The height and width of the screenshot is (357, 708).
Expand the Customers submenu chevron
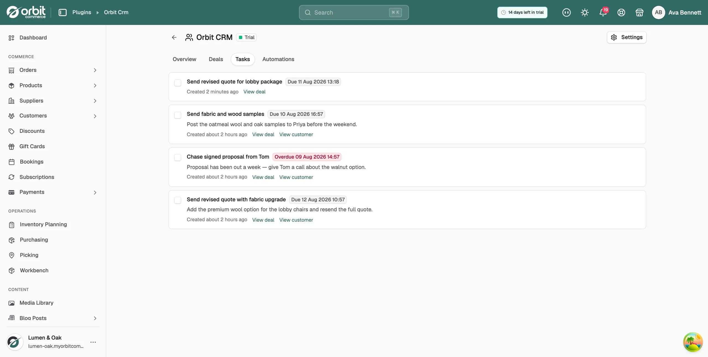[x=95, y=116]
